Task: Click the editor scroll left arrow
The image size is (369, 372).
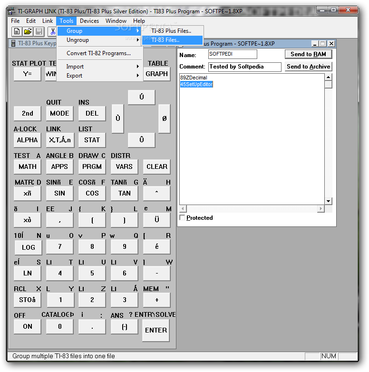Action: [183, 208]
